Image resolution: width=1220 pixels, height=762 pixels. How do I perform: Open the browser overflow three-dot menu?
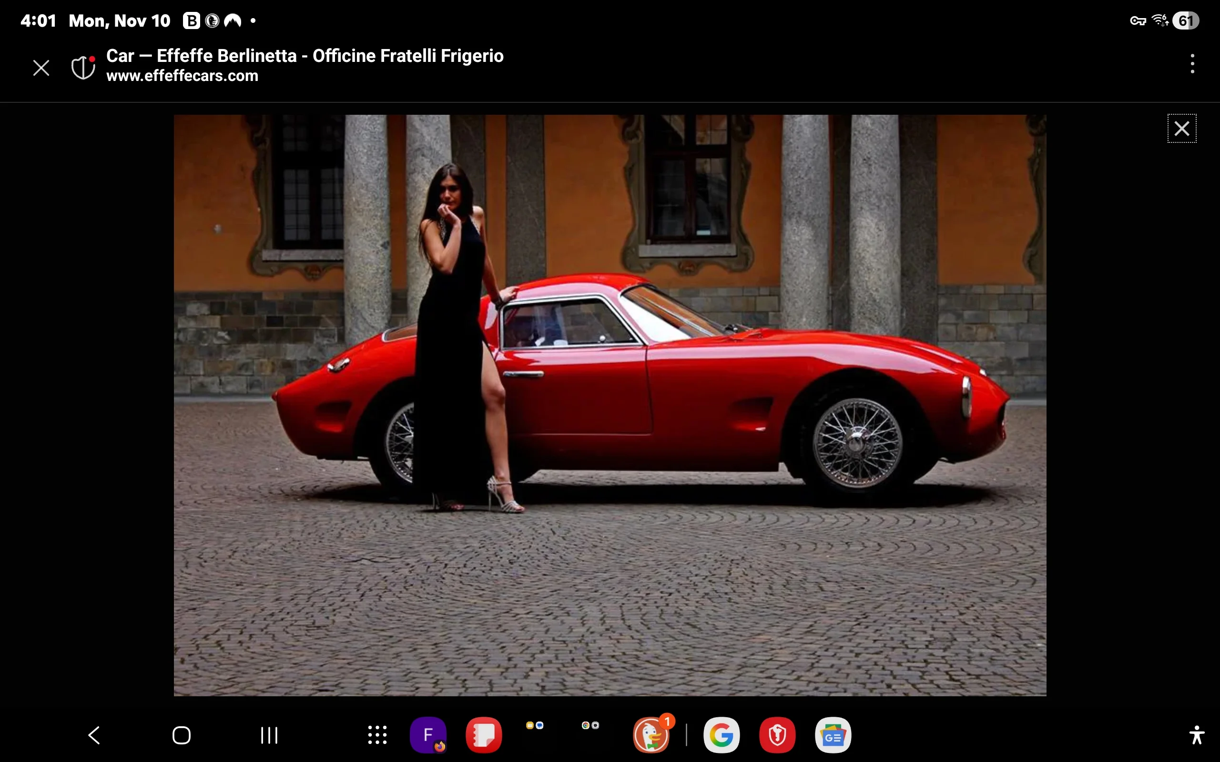point(1192,63)
